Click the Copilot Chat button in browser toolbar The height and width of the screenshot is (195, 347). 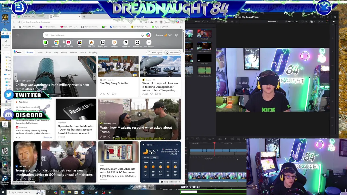[179, 22]
